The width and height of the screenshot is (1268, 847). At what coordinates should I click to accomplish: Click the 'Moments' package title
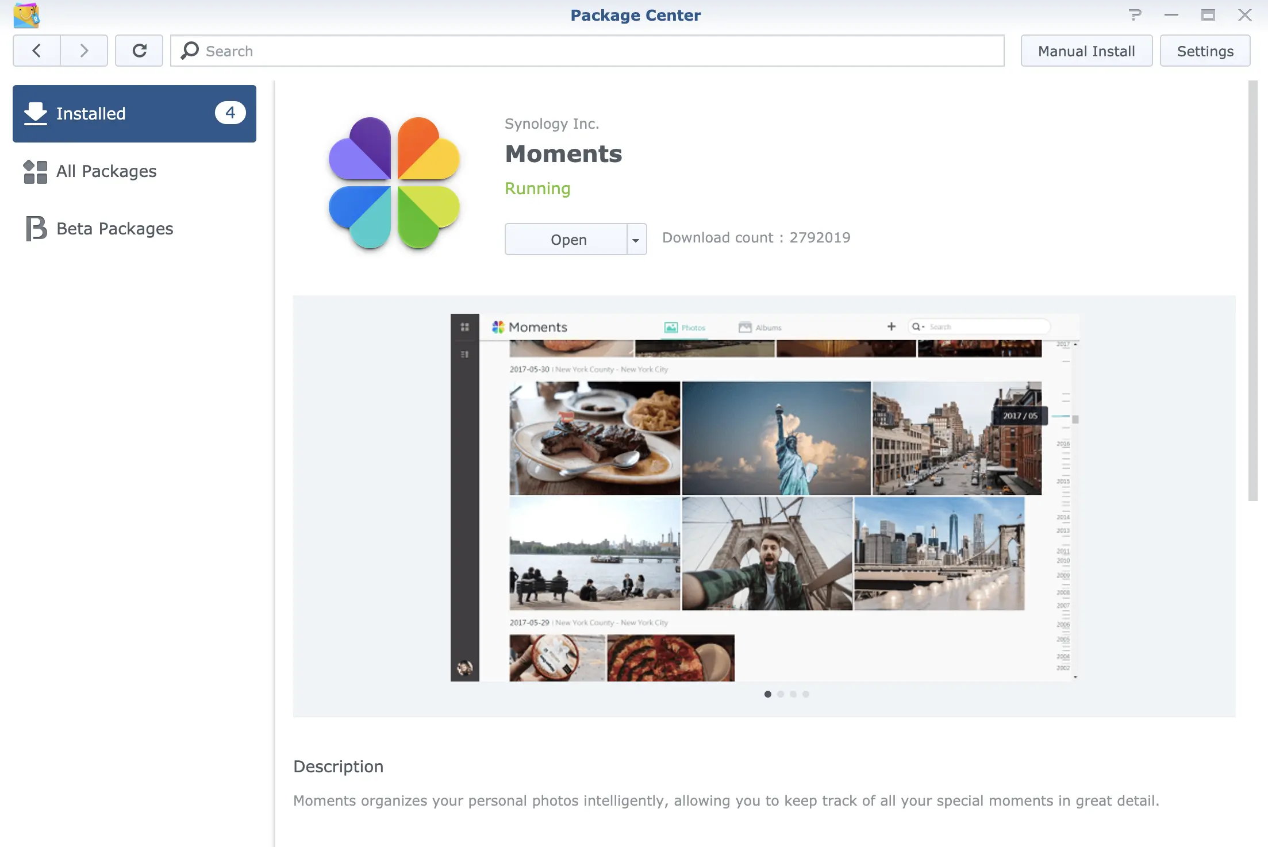pyautogui.click(x=563, y=154)
